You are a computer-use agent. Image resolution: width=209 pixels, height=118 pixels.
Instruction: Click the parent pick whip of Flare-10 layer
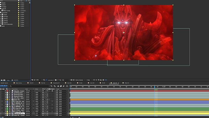(57, 100)
